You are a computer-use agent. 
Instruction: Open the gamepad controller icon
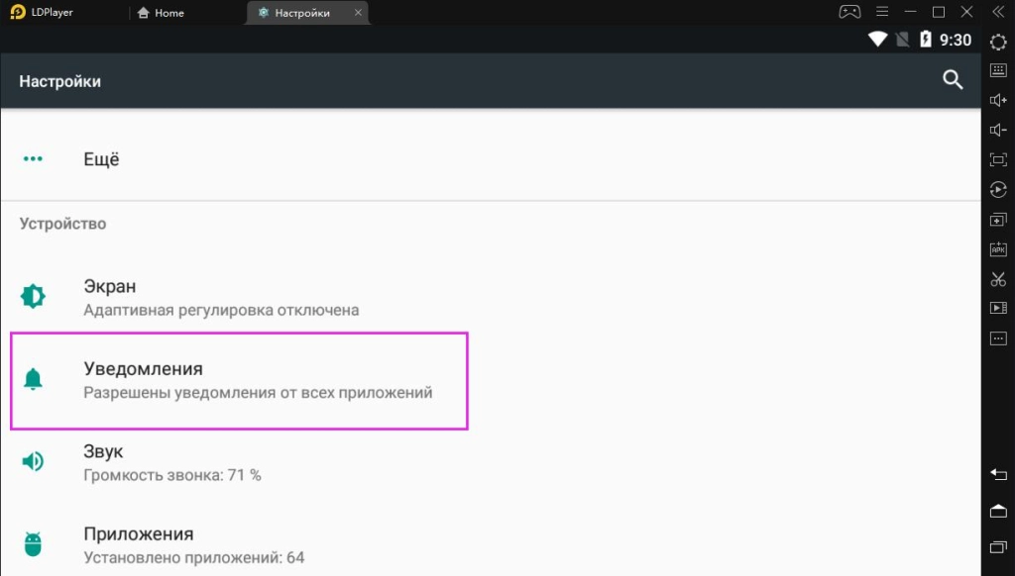coord(850,11)
